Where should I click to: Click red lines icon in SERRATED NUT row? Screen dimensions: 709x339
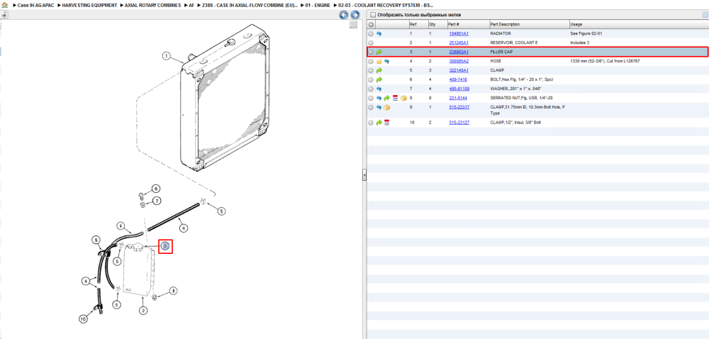(x=395, y=98)
